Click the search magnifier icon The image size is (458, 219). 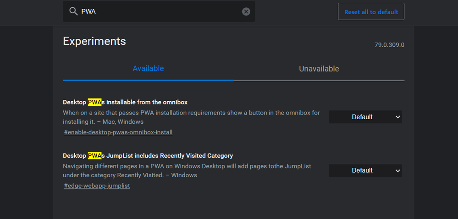tap(73, 11)
